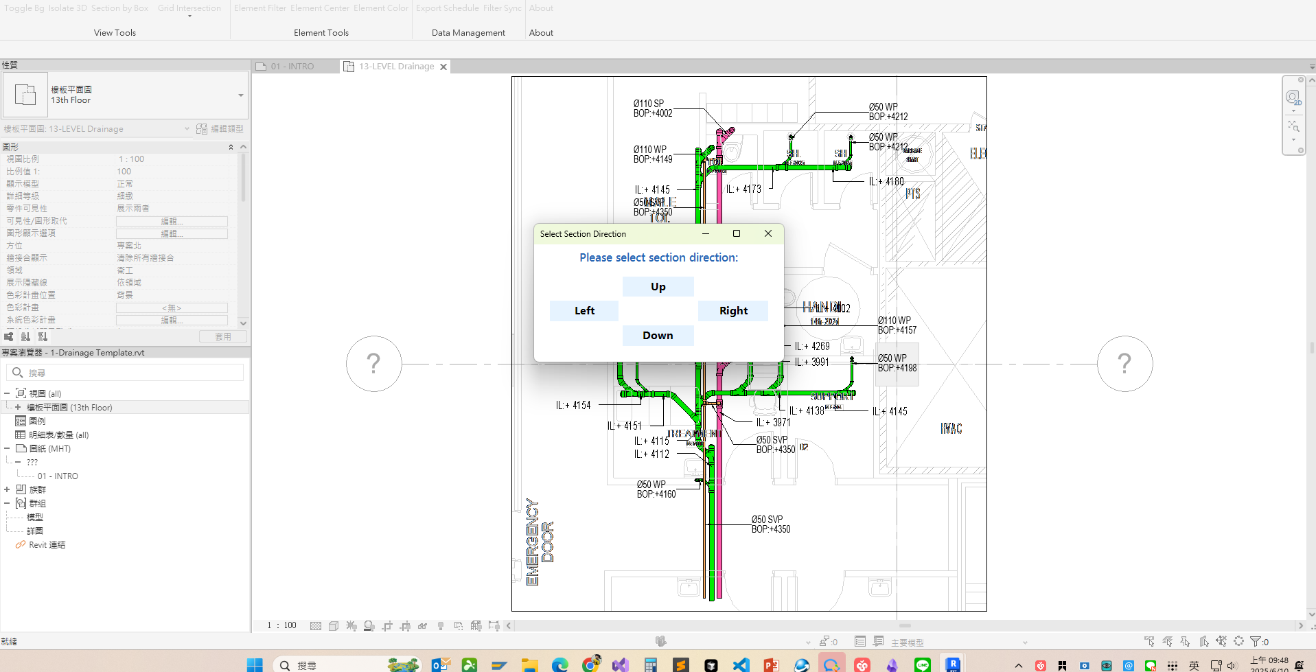Image resolution: width=1316 pixels, height=672 pixels.
Task: Click the Detail Level icon
Action: tap(316, 625)
